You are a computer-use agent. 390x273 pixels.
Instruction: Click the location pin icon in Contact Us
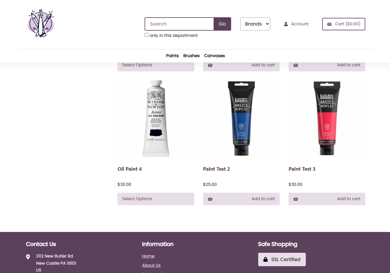[x=28, y=257]
